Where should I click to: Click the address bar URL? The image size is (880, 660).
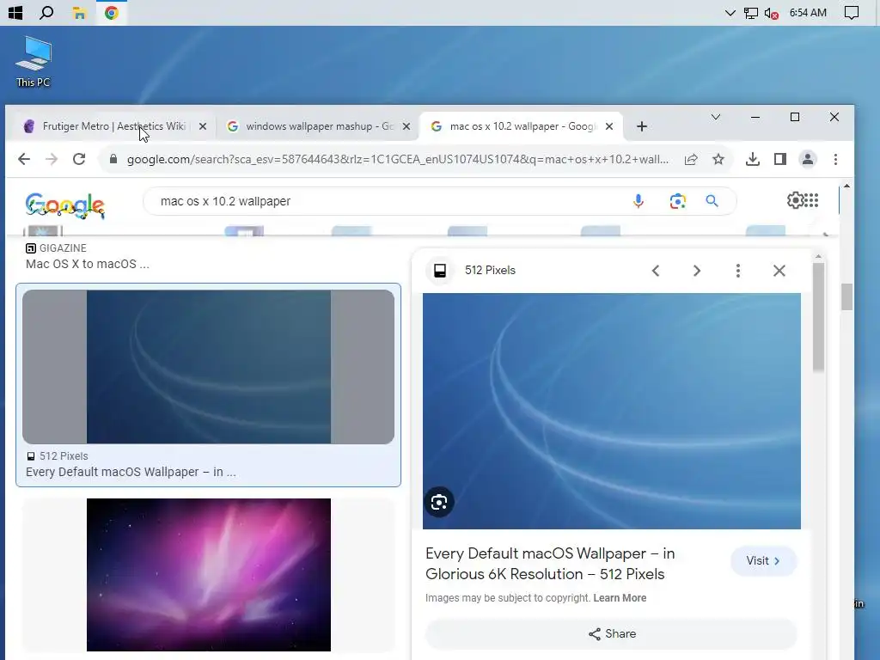pyautogui.click(x=397, y=159)
